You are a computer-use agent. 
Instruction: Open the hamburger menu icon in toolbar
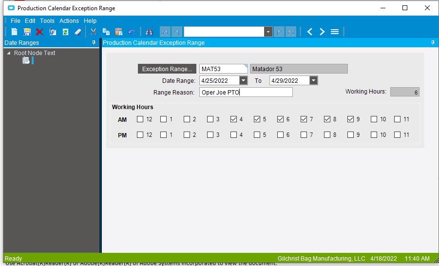click(x=335, y=32)
